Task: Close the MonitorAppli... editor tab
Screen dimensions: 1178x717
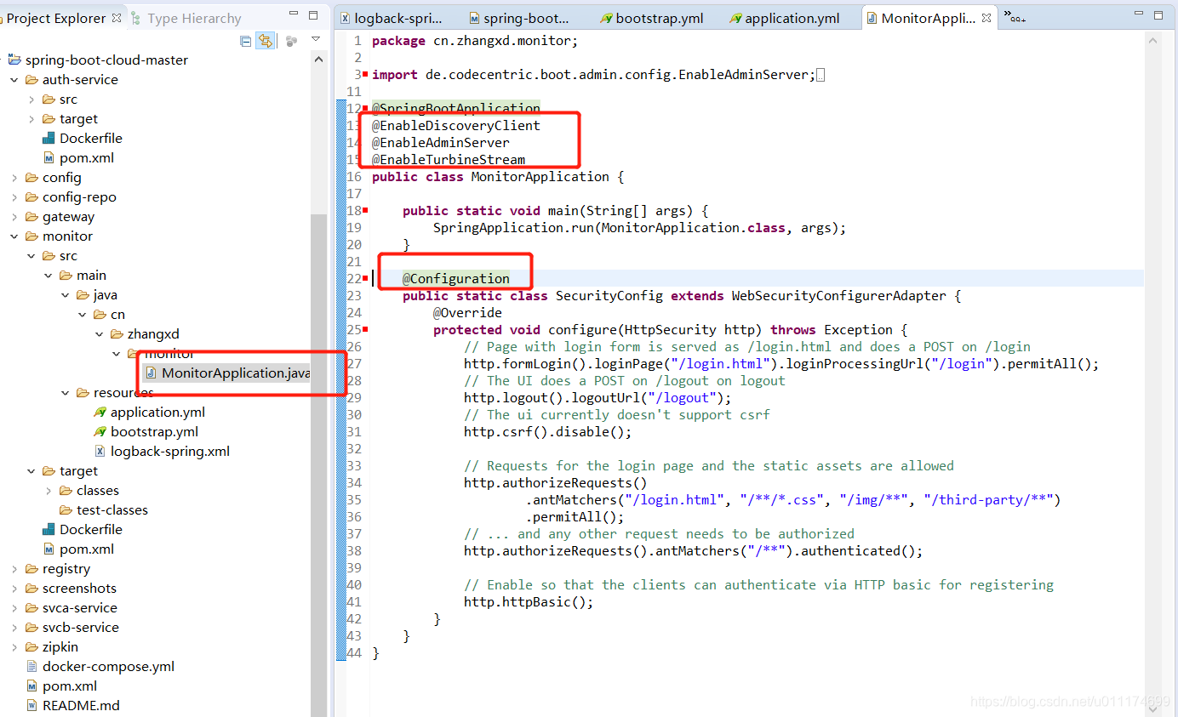Action: click(x=986, y=18)
